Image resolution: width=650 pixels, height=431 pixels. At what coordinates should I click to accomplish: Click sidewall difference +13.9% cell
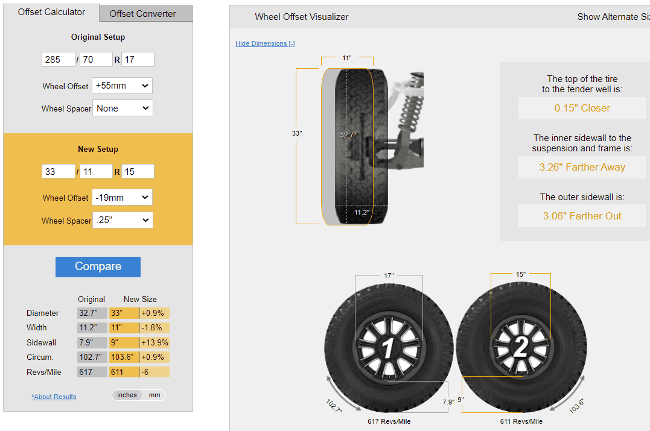coord(155,342)
